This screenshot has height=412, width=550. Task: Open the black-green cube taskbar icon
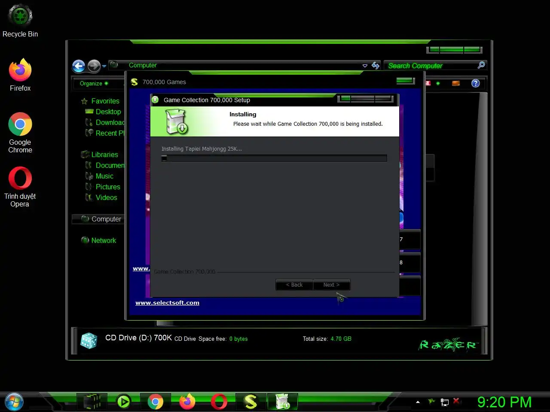[92, 402]
